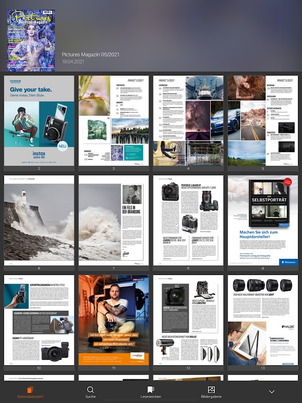302x403 pixels.
Task: Open page 10 Sofortbildkamera article thumbnail
Action: pyautogui.click(x=39, y=320)
